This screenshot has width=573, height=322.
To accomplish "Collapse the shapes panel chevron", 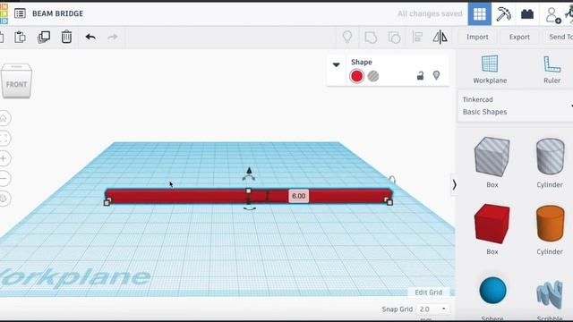I will click(454, 185).
